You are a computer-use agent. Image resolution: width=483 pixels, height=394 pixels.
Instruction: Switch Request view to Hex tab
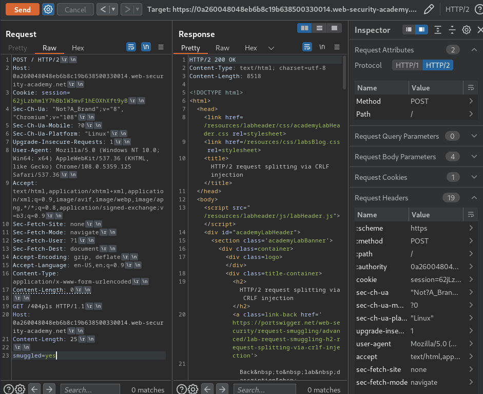click(78, 48)
